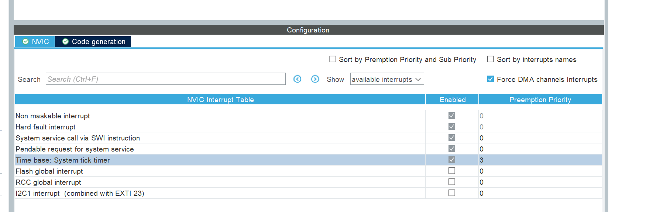Click the Preemption Priority column header

pyautogui.click(x=540, y=100)
